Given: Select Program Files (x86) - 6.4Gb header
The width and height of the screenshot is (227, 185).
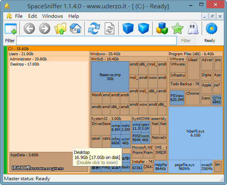Looking at the screenshot, I should coord(196,54).
